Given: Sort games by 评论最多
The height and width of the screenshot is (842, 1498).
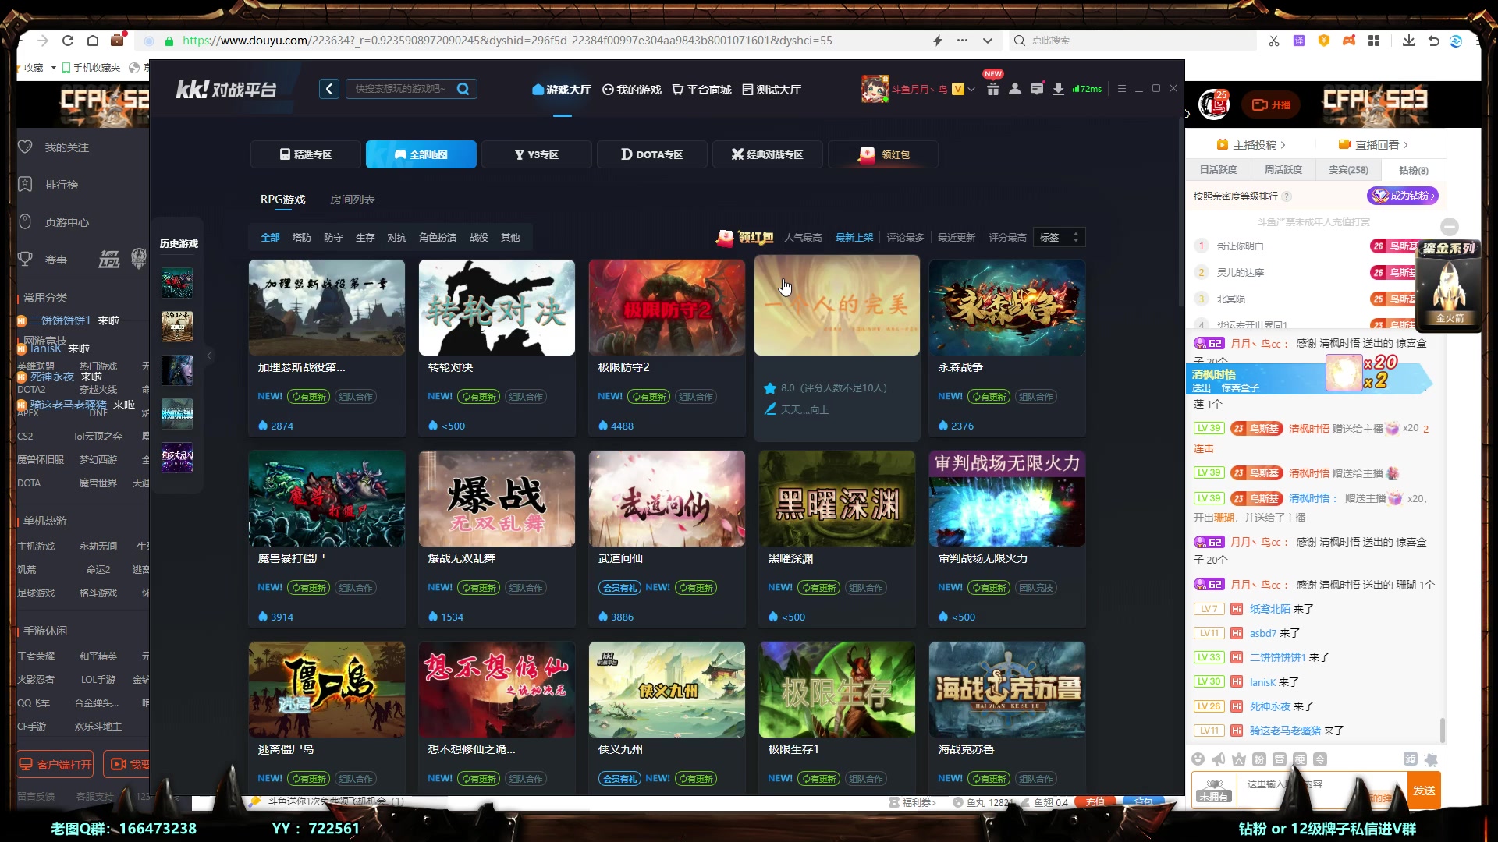Looking at the screenshot, I should coord(905,237).
